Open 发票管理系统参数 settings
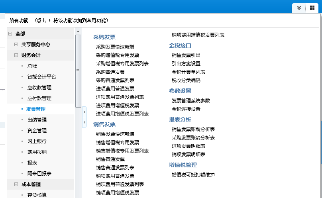Image resolution: width=322 pixels, height=198 pixels. pos(190,100)
